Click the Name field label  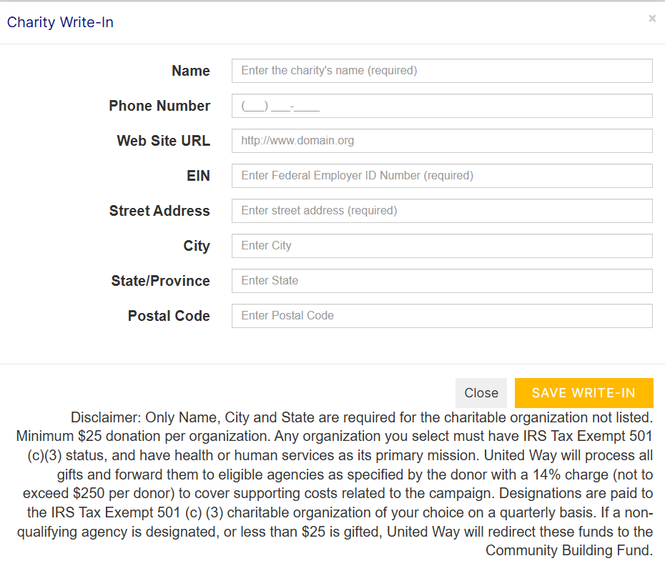click(190, 71)
